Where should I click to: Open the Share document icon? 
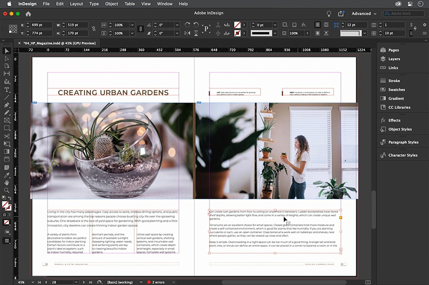click(x=341, y=13)
